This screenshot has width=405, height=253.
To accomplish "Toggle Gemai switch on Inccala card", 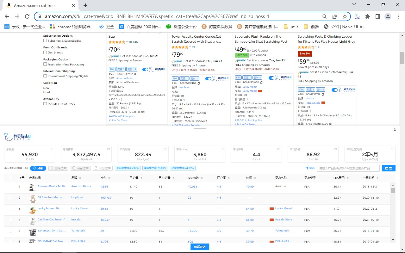I will (334, 90).
